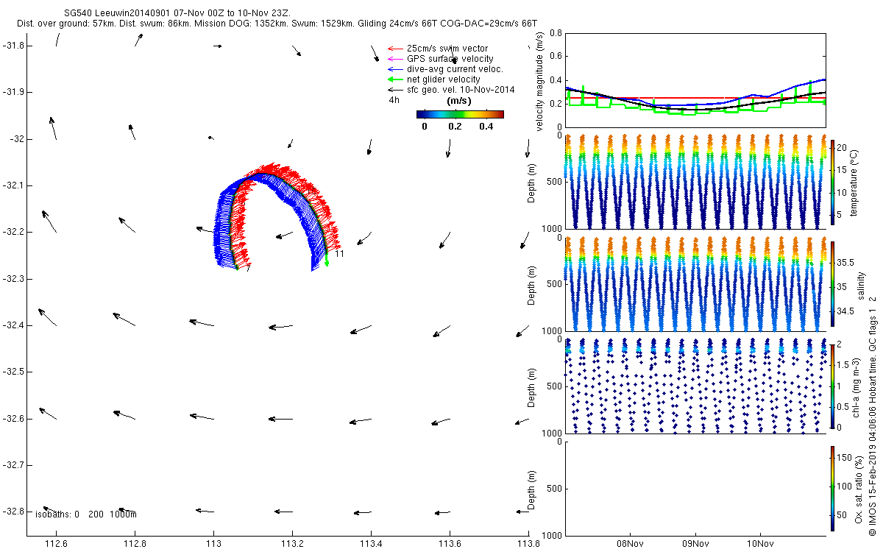Click the mission statistics subtitle line

click(277, 24)
